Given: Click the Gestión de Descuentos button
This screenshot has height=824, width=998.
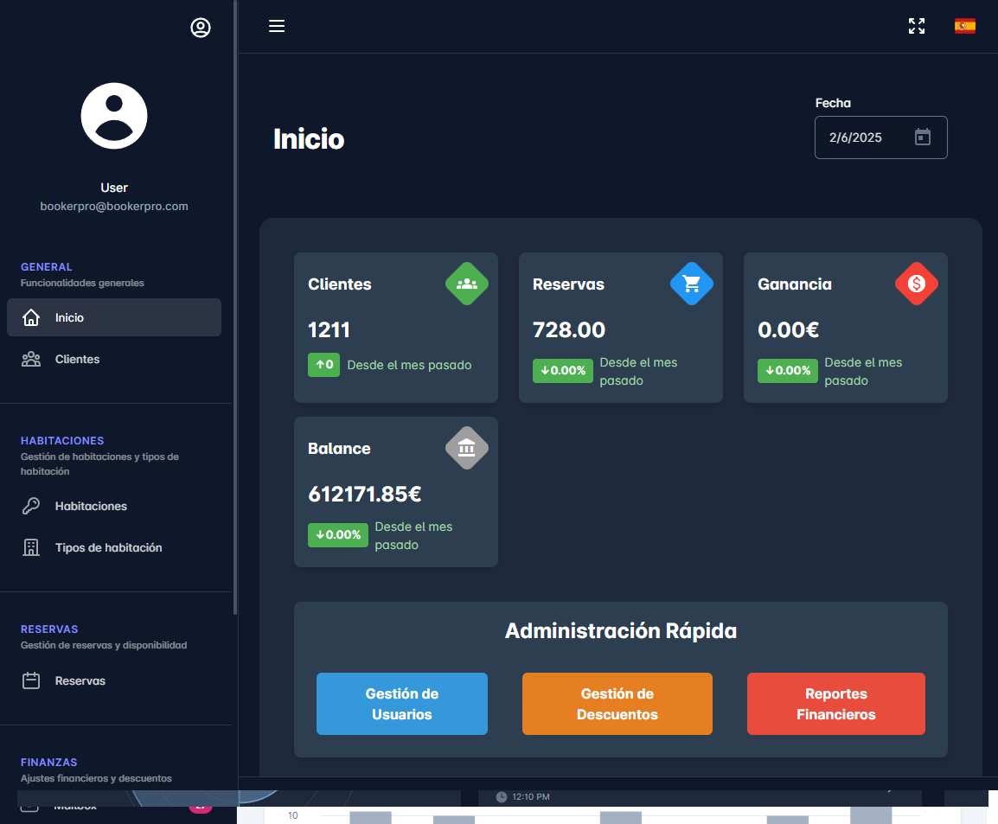Looking at the screenshot, I should [x=617, y=704].
